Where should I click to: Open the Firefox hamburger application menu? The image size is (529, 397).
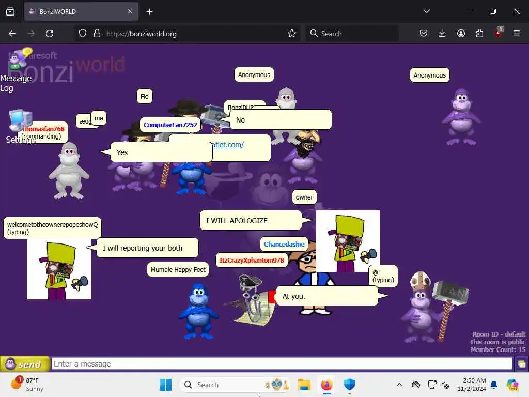[x=517, y=33]
